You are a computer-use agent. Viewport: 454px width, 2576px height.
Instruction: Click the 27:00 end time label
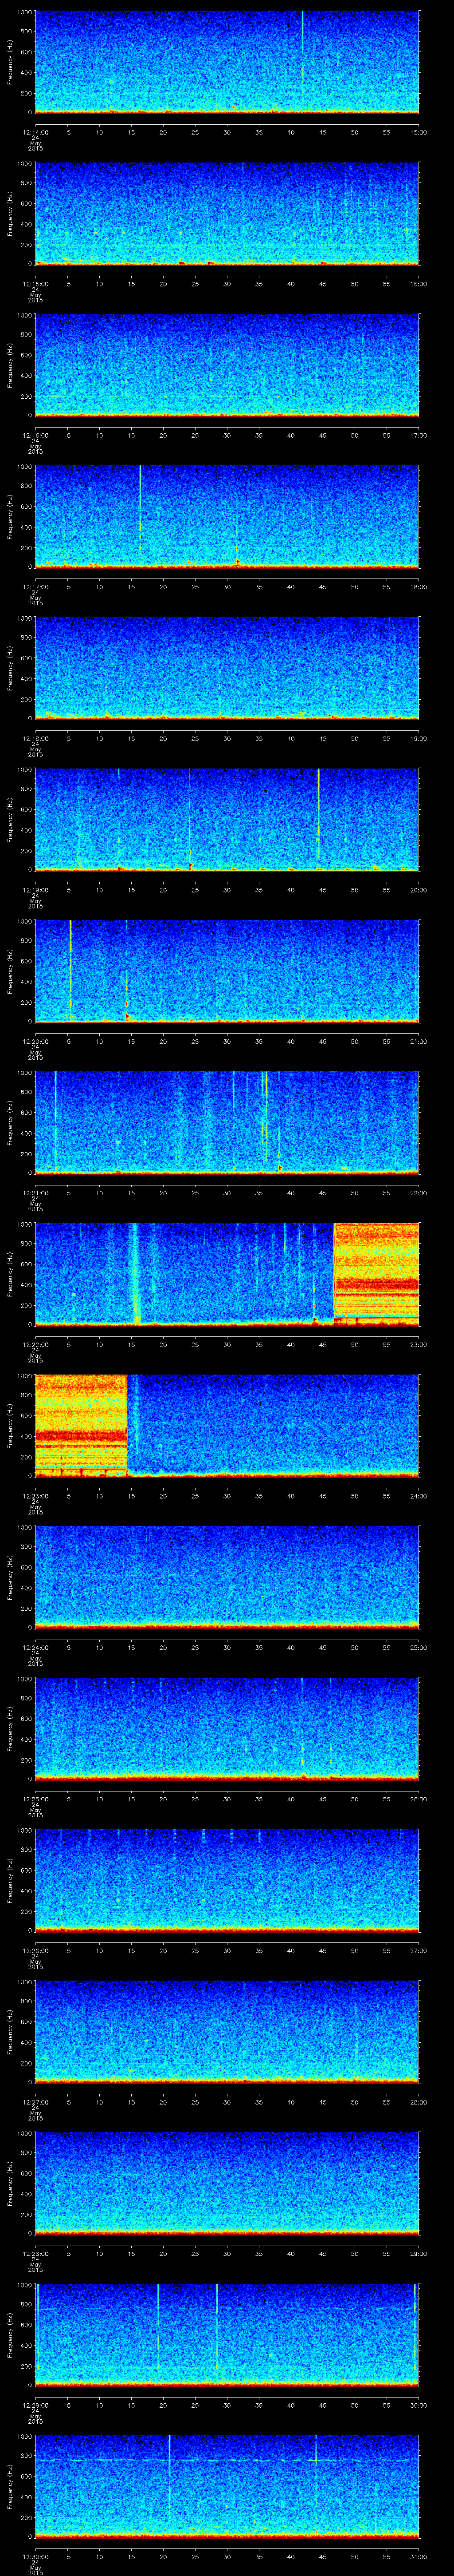(x=418, y=1950)
